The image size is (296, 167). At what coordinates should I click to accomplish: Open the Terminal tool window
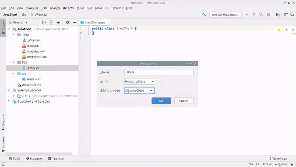click(x=56, y=158)
